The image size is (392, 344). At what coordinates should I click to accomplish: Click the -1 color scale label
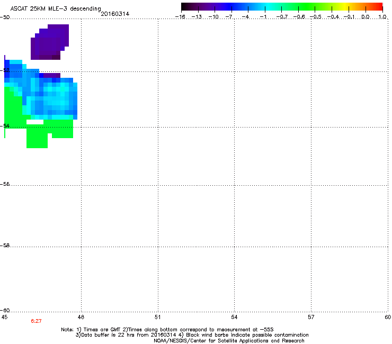coord(263,17)
